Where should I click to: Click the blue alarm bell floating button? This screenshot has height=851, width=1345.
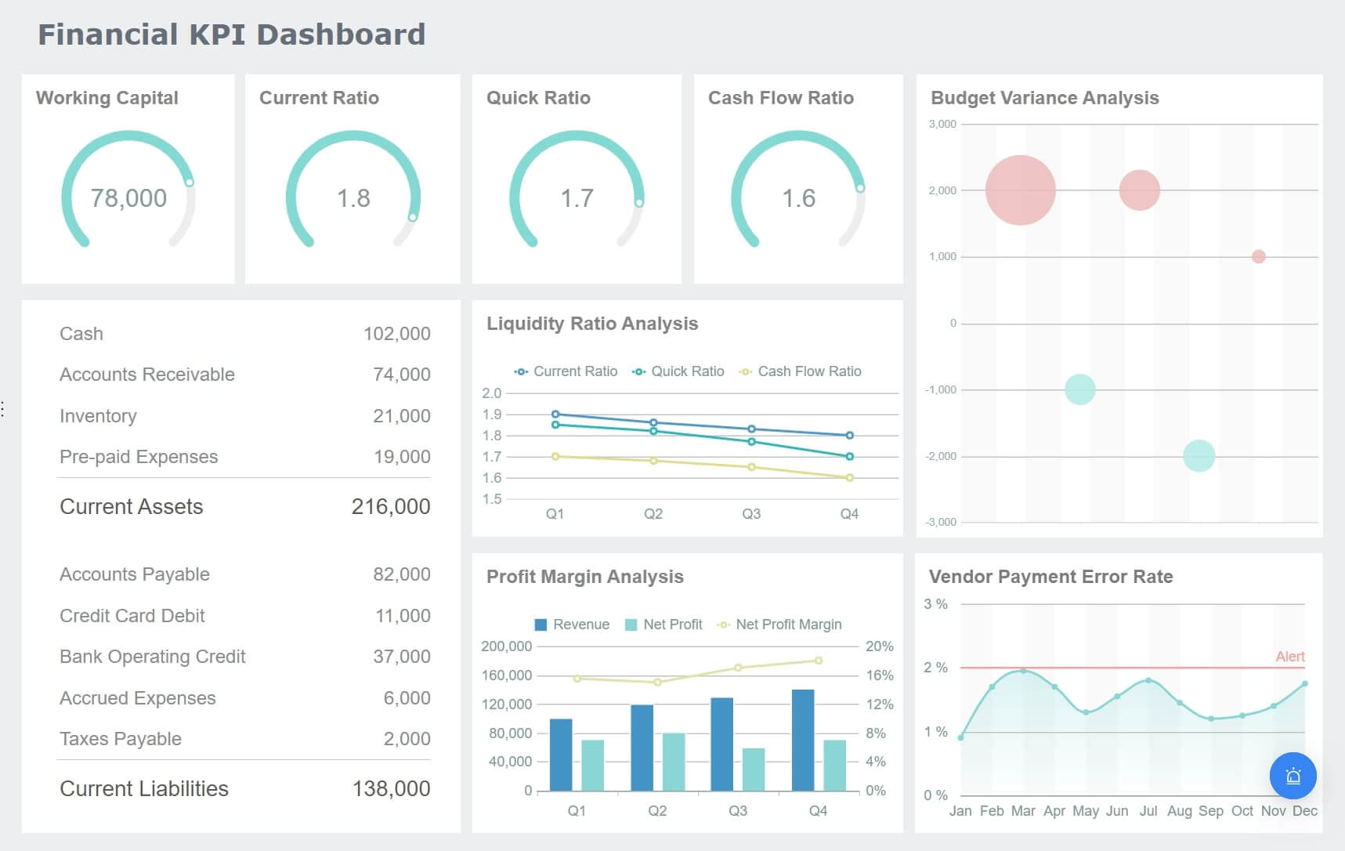[1293, 776]
